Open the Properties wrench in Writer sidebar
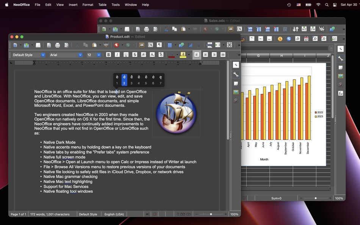The width and height of the screenshot is (360, 225). pos(236,74)
